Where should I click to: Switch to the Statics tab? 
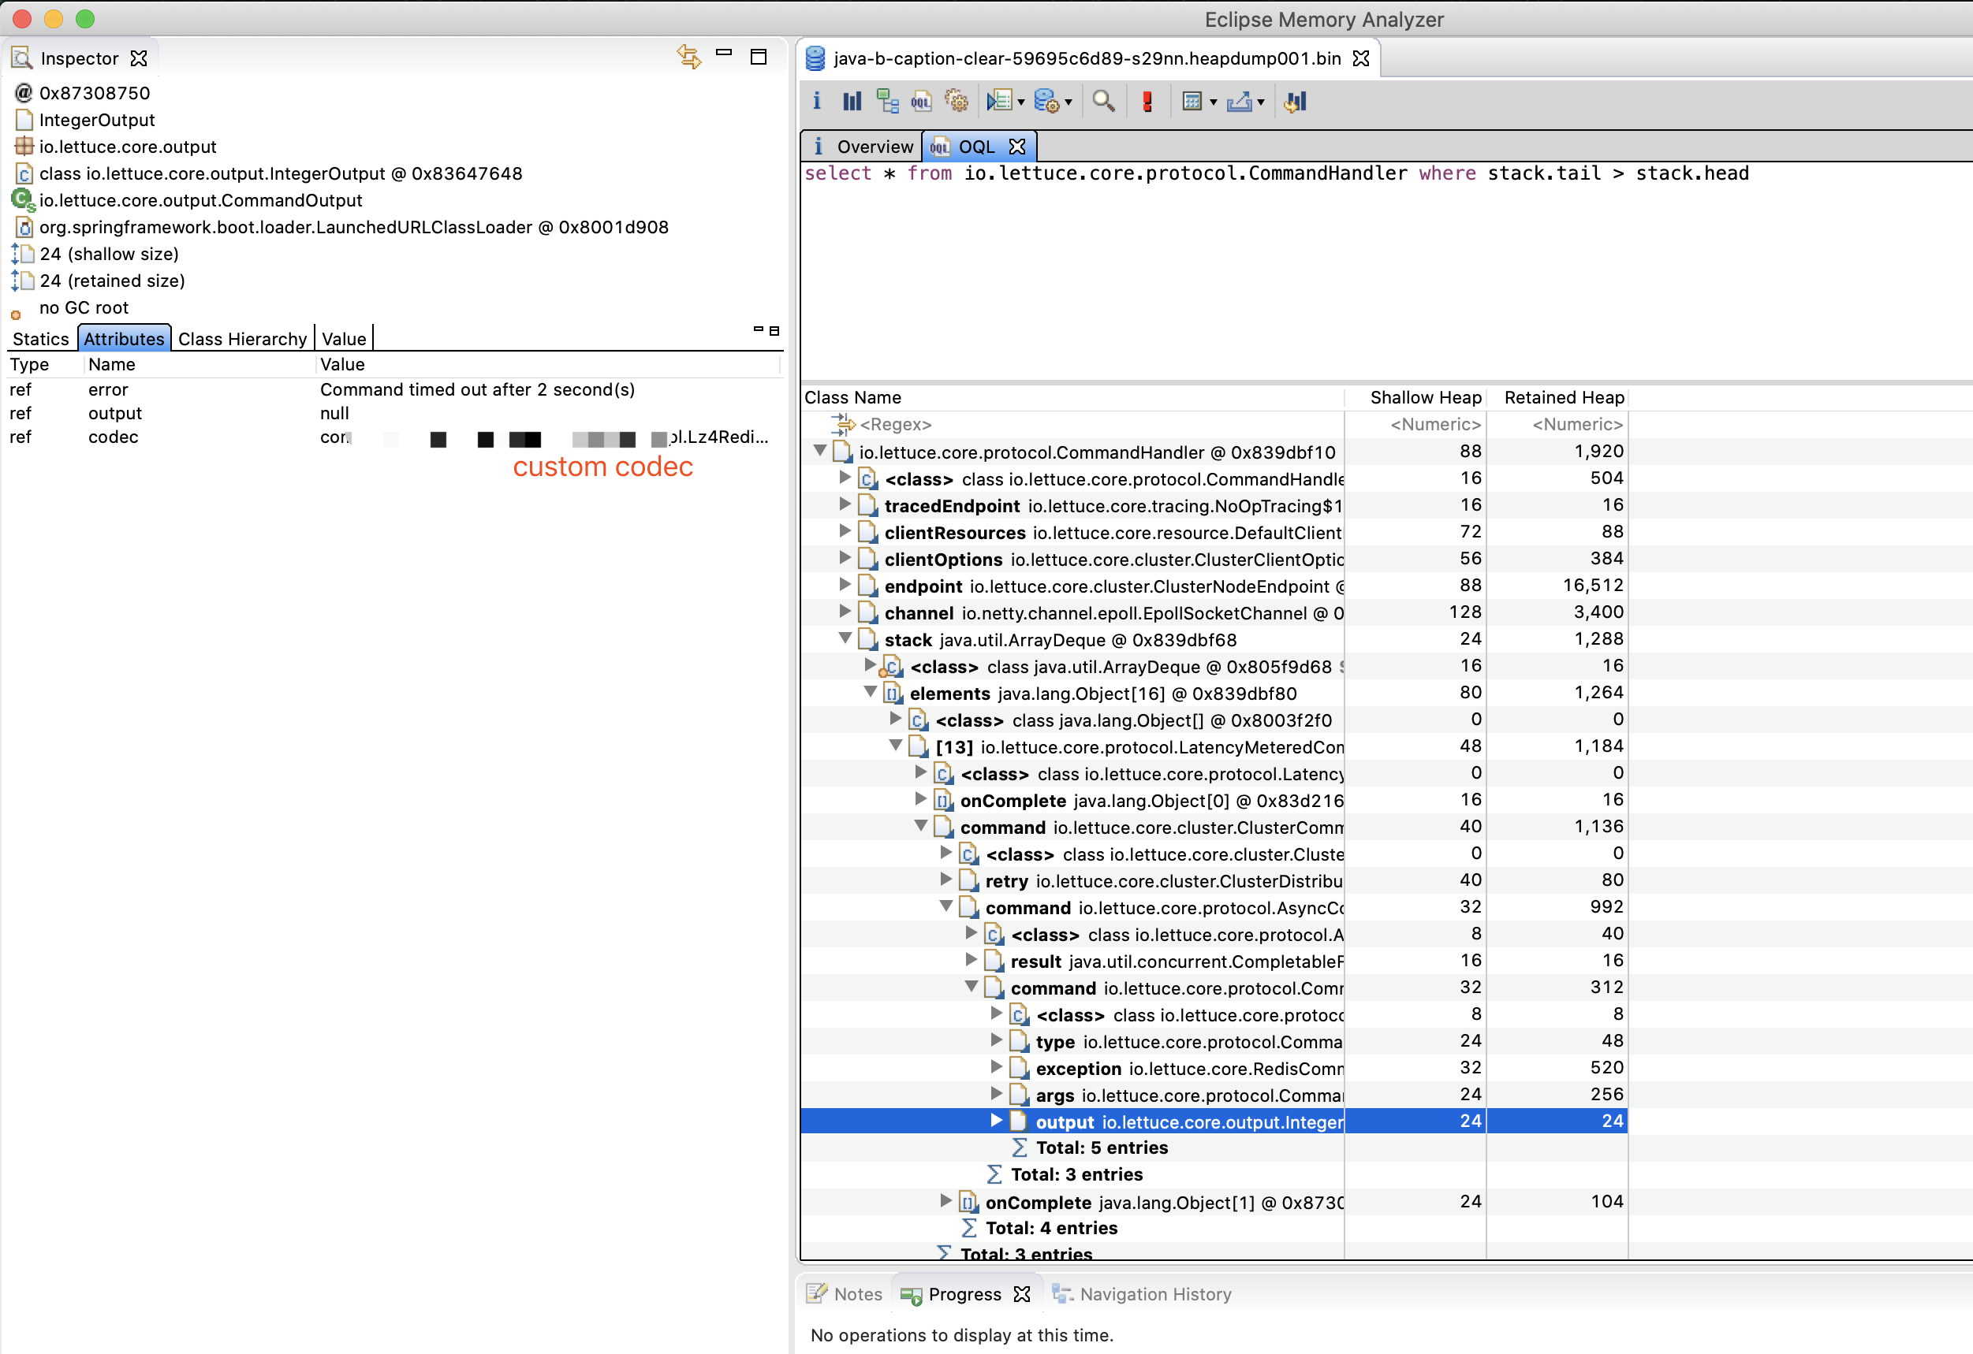pos(40,337)
